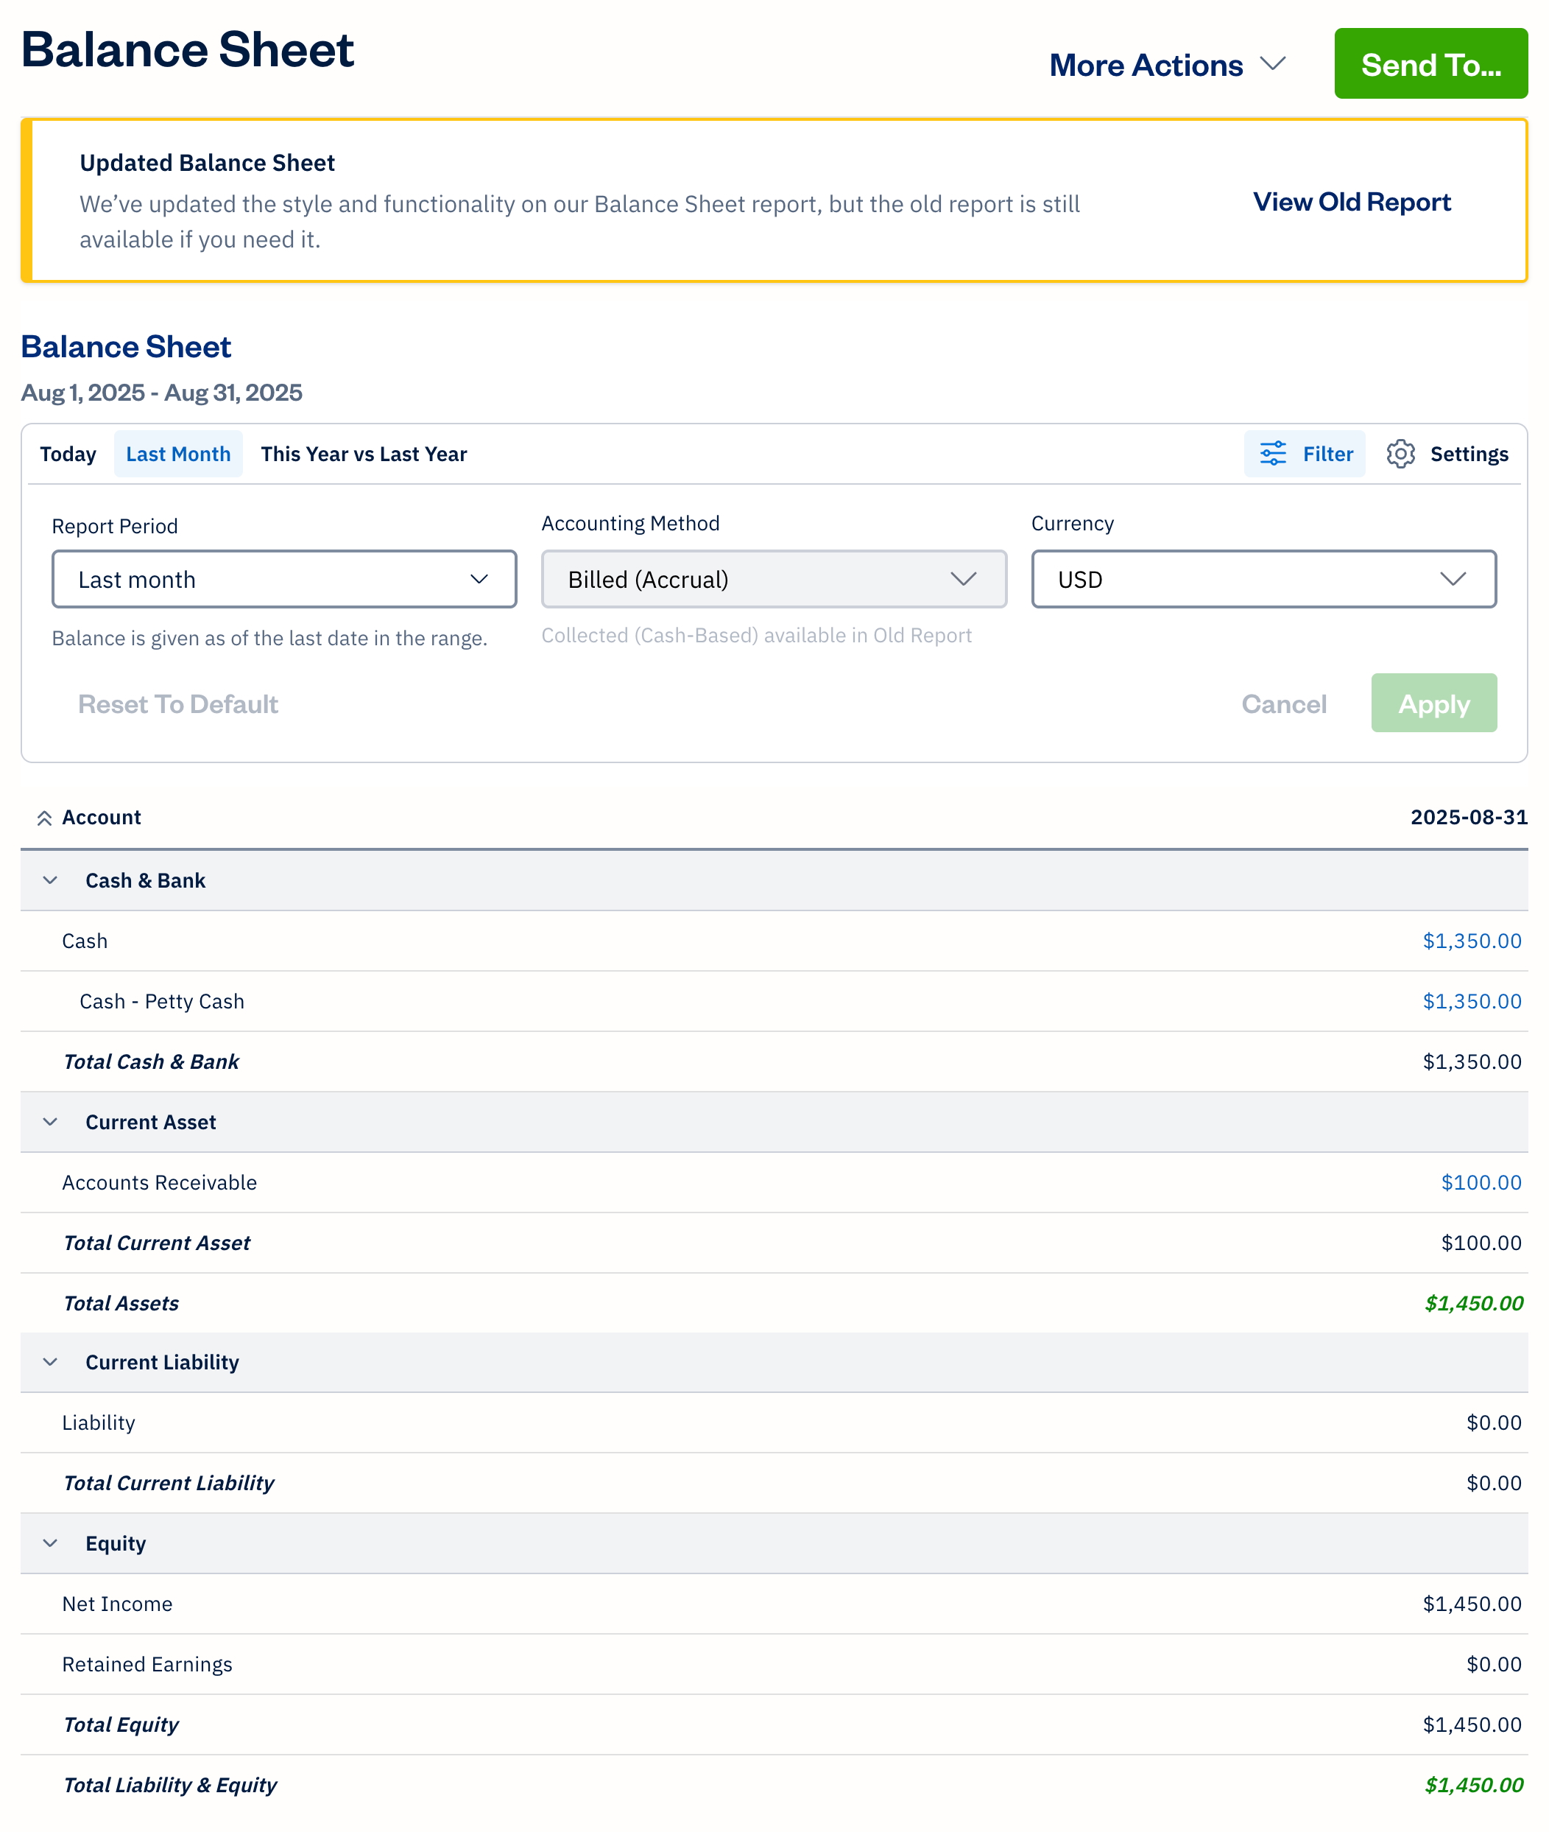Image resolution: width=1549 pixels, height=1832 pixels.
Task: Open Accounts Receivable $100.00 link
Action: pos(1481,1183)
